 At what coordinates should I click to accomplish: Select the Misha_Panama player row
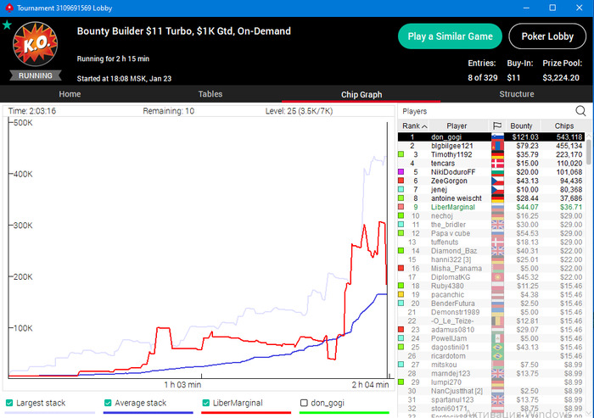point(491,269)
